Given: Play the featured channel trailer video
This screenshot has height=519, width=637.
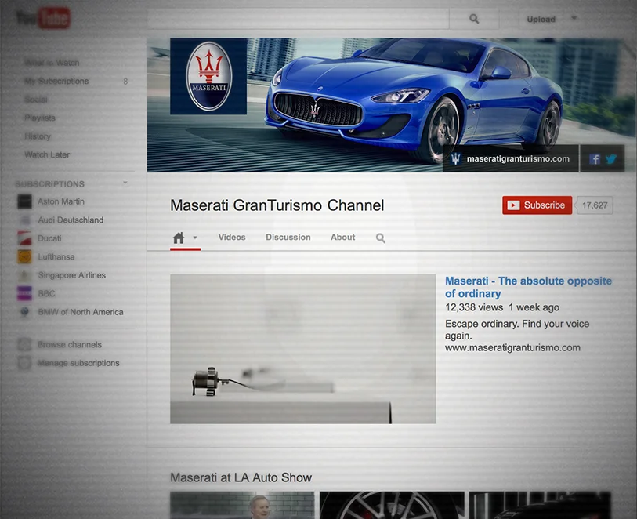Looking at the screenshot, I should click(x=303, y=349).
